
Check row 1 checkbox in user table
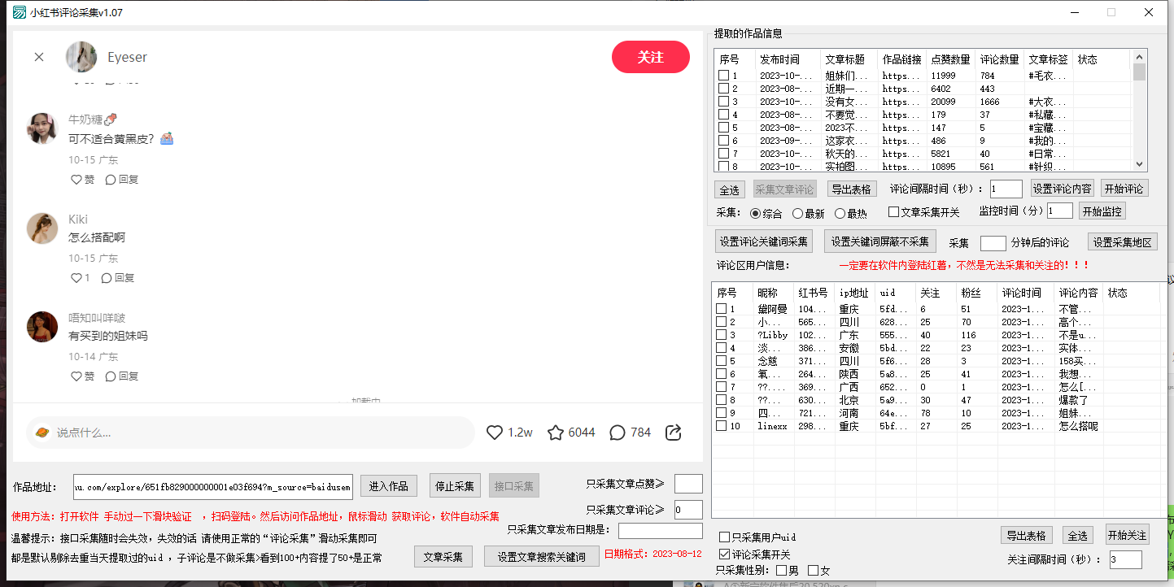(x=721, y=309)
